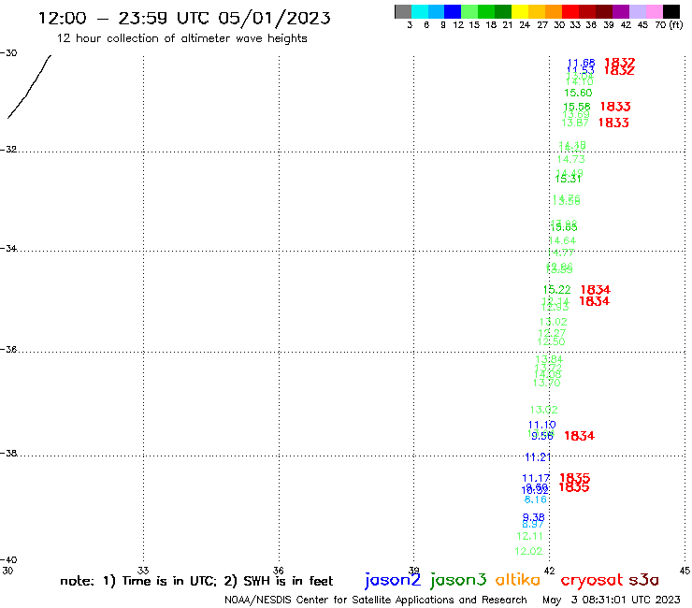The width and height of the screenshot is (692, 608).
Task: Click the blue wave height value 9.38
Action: point(534,517)
